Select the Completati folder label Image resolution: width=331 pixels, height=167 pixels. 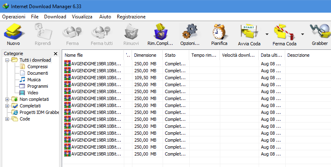tap(30, 106)
